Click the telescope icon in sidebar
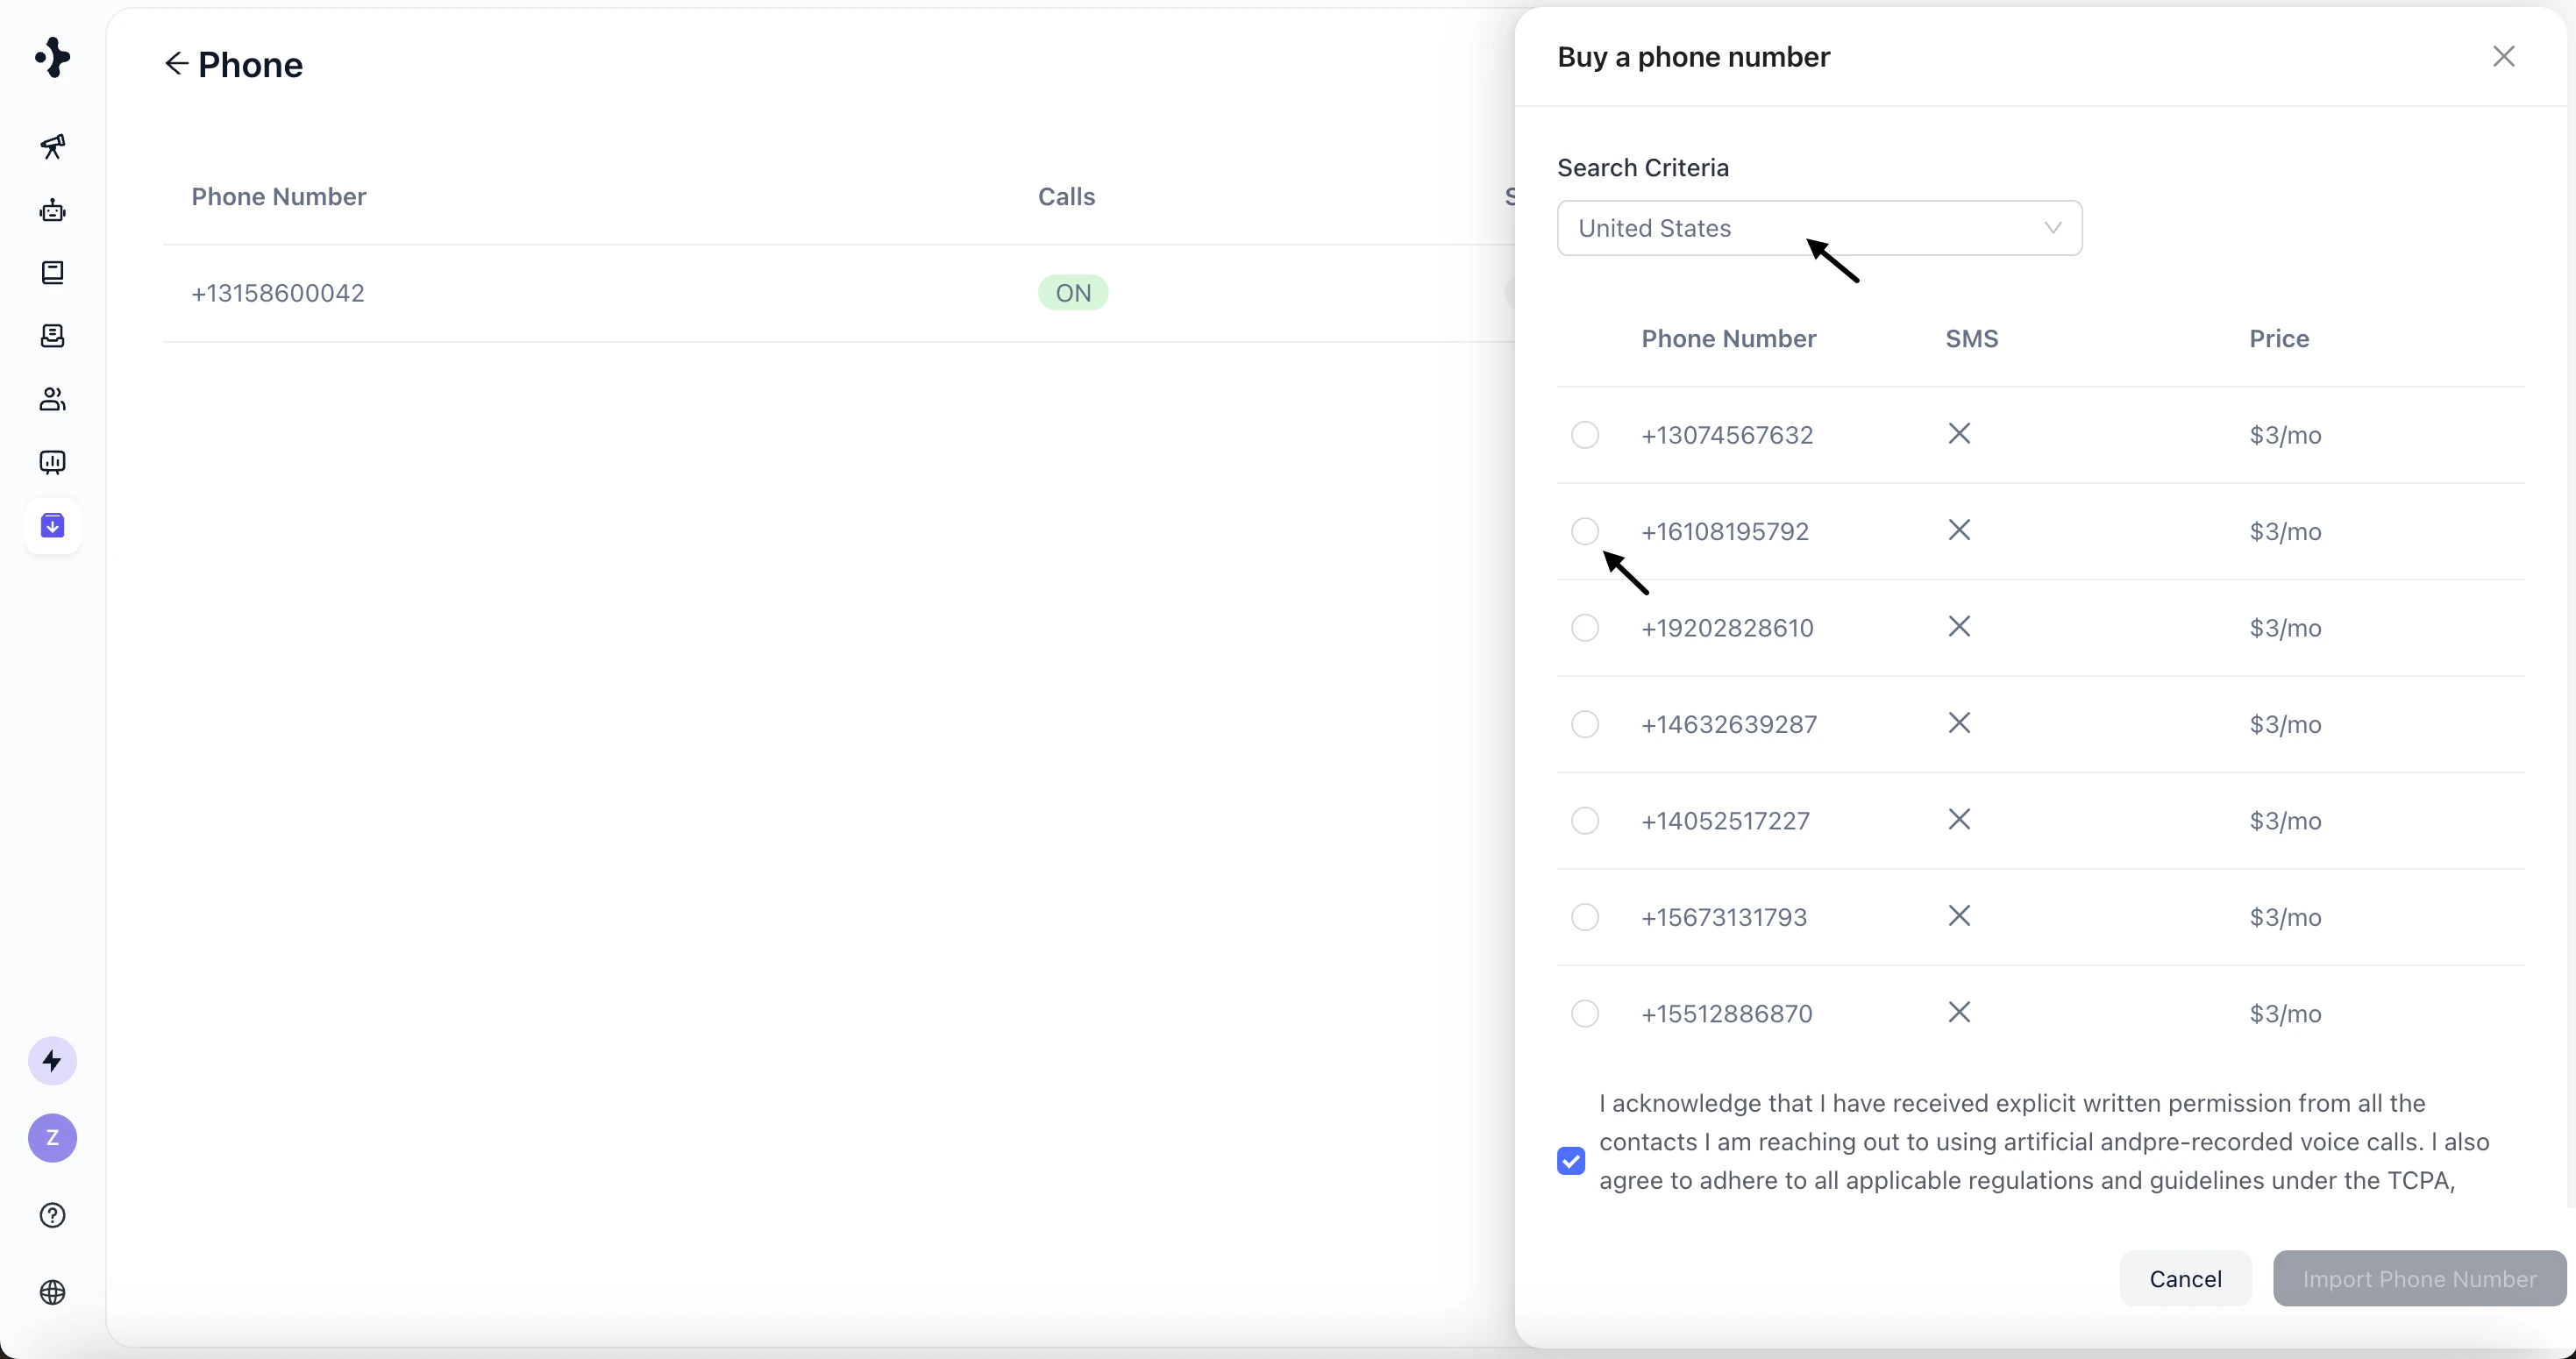 (x=52, y=147)
